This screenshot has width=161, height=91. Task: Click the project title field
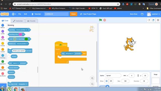(x=56, y=14)
